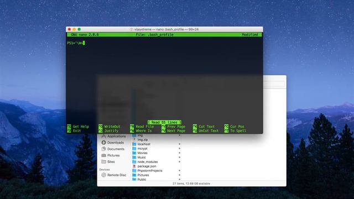
Task: Click the 'Read 55 lines' status message
Action: point(164,122)
